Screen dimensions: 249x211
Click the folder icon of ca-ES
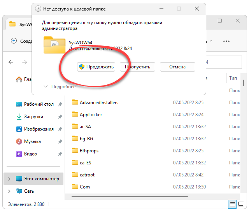75,162
